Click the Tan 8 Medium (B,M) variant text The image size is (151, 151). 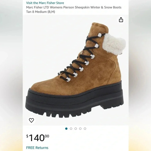41,12
